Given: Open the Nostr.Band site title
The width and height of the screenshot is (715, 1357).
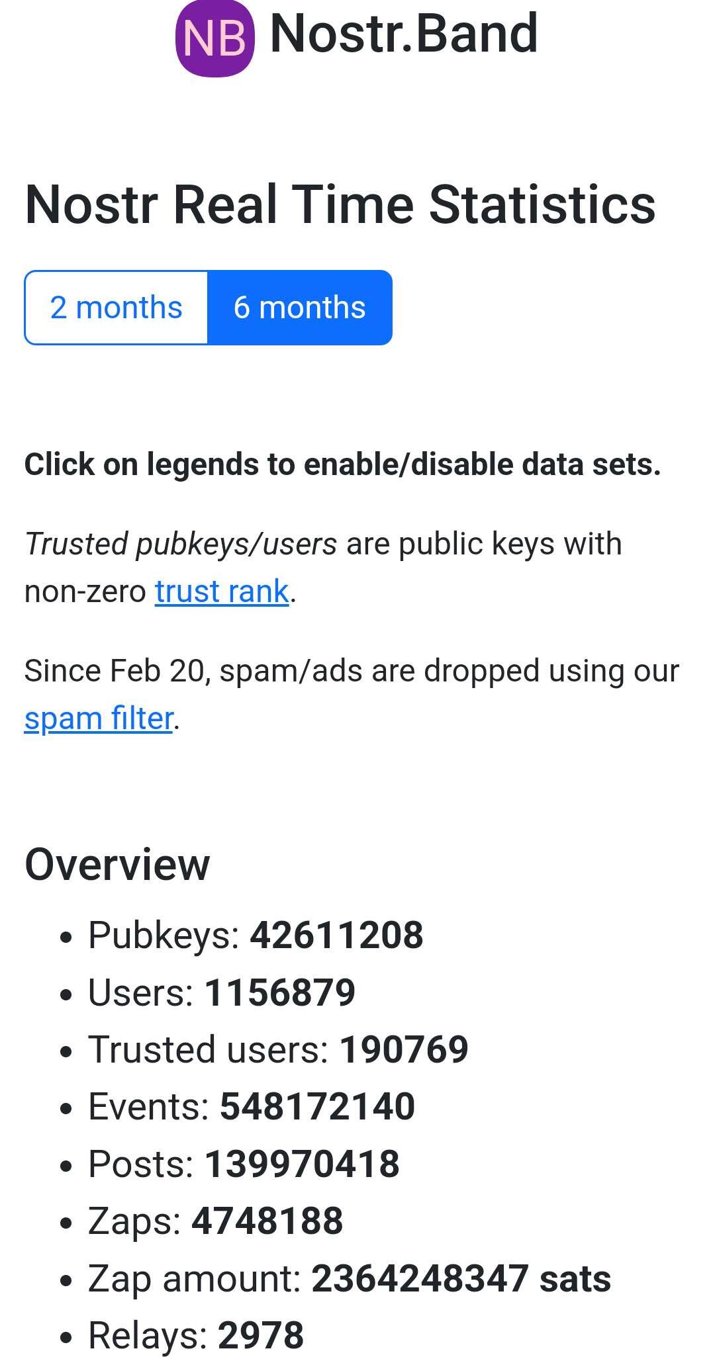Looking at the screenshot, I should pos(404,33).
